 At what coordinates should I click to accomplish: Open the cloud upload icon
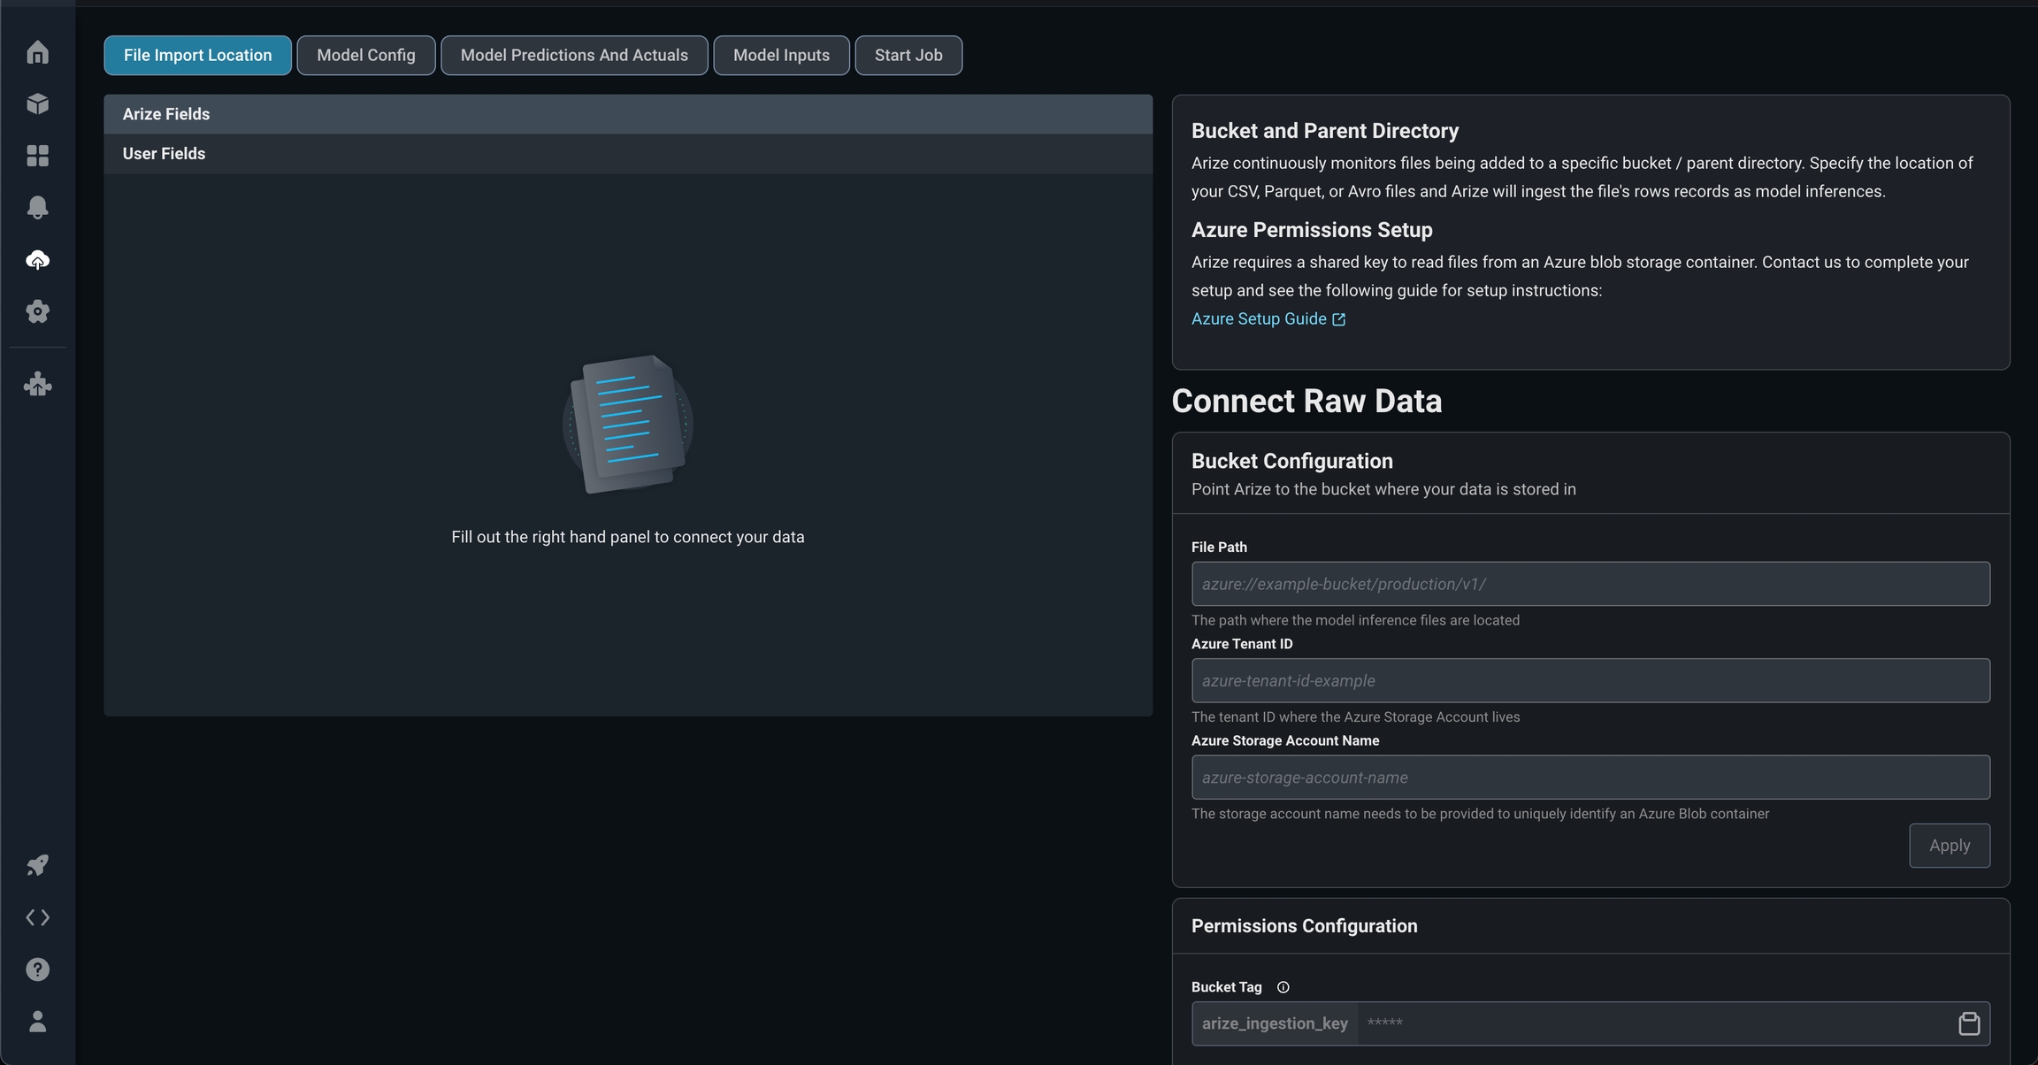(x=37, y=259)
